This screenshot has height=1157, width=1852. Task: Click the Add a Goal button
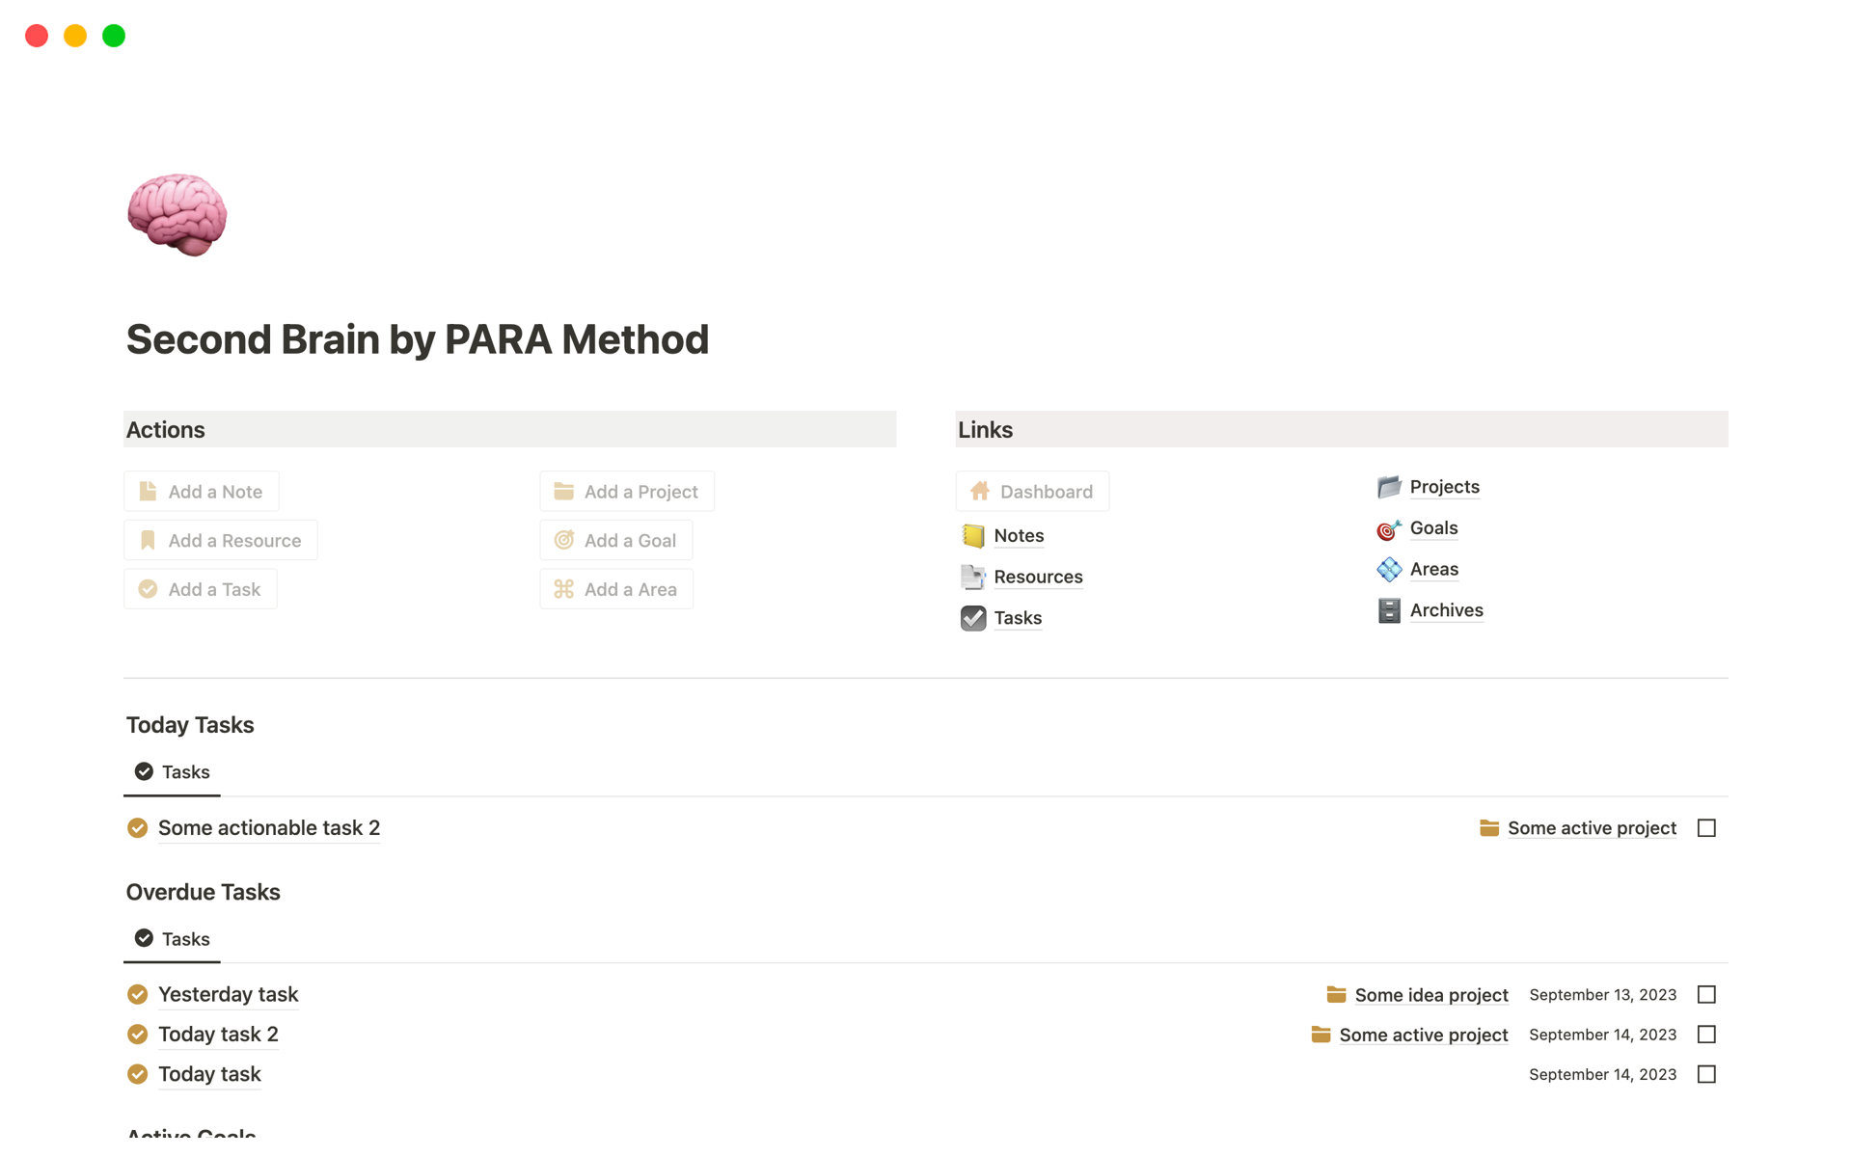click(x=616, y=541)
